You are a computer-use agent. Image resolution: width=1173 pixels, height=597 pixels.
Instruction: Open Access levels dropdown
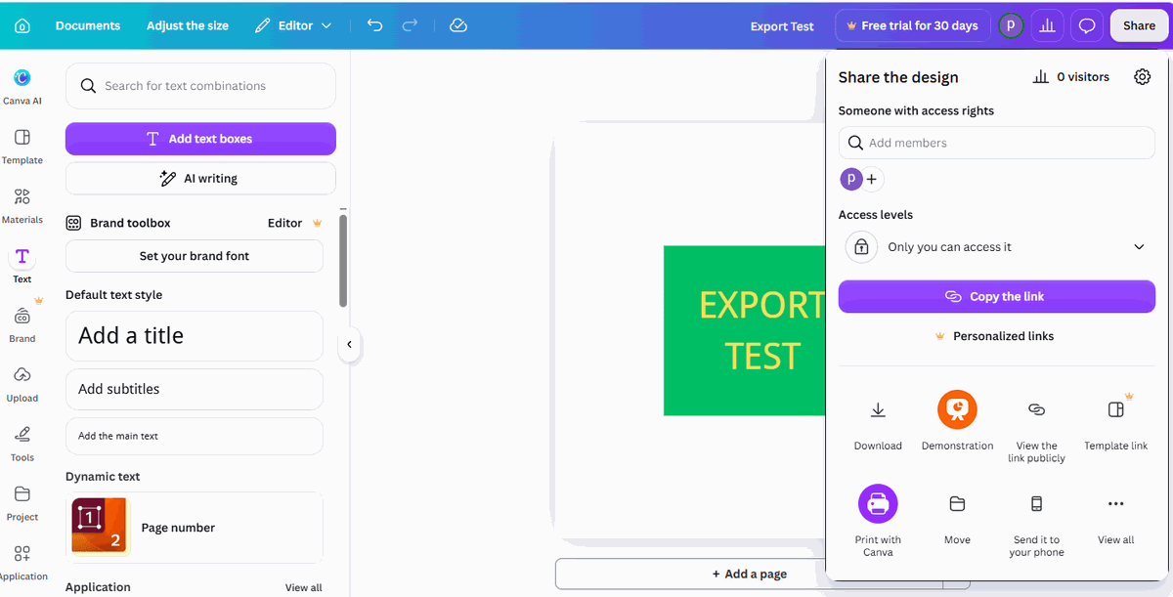[x=997, y=247]
